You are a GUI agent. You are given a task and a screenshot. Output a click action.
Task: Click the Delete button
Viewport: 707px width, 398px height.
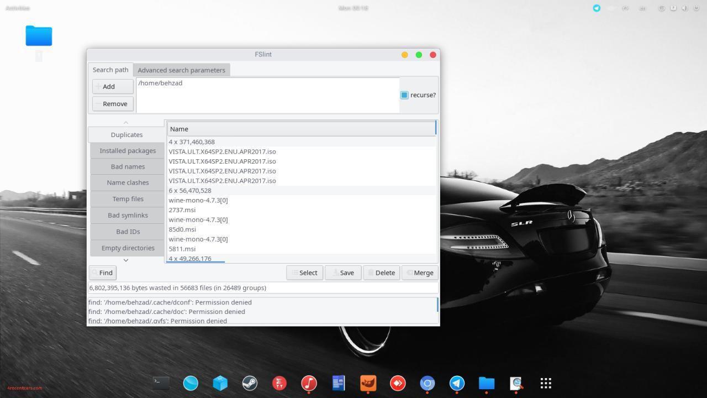point(381,273)
